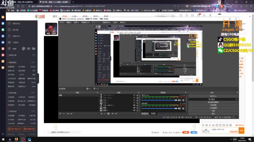This screenshot has width=254, height=142.
Task: Remove the selected source with the minus icon
Action: click(105, 114)
